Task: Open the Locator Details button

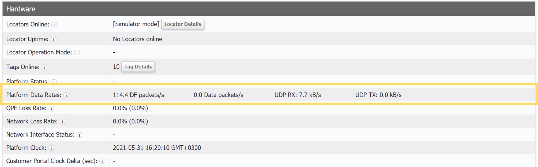Action: [183, 24]
